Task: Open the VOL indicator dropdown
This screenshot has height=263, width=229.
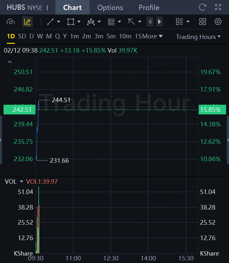Action: (22, 181)
